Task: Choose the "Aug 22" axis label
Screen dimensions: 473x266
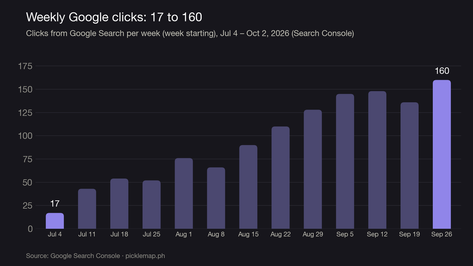Action: 281,234
